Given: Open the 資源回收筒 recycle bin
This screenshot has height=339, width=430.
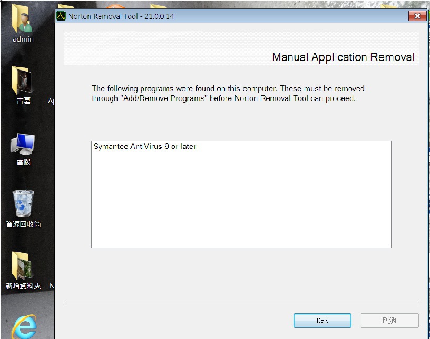Looking at the screenshot, I should click(23, 209).
